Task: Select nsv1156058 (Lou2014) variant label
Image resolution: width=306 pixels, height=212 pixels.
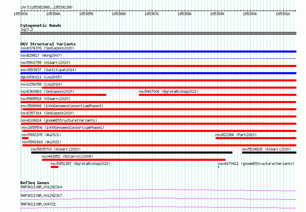Action: pyautogui.click(x=41, y=84)
